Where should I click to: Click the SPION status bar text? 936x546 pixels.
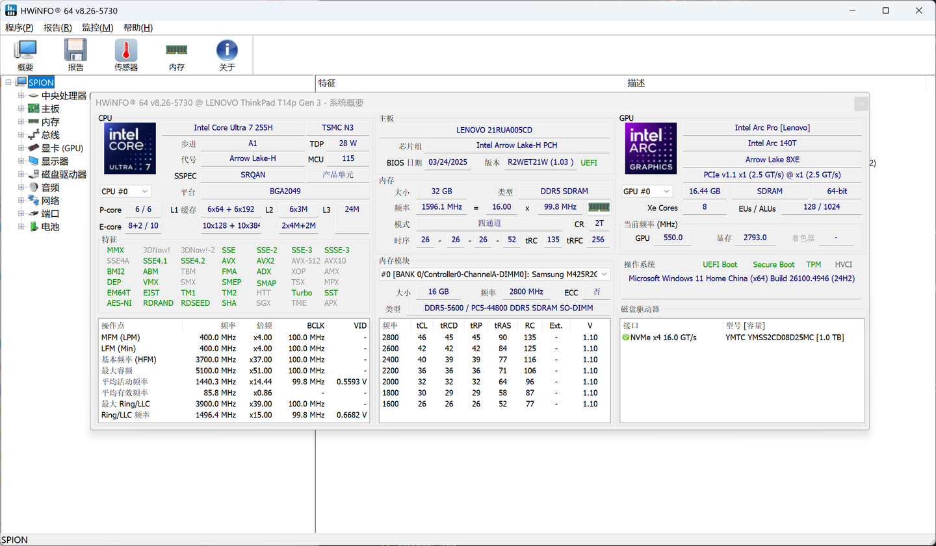point(14,540)
